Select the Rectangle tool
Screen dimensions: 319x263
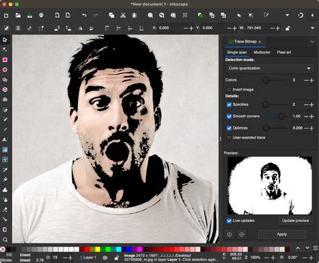5,60
